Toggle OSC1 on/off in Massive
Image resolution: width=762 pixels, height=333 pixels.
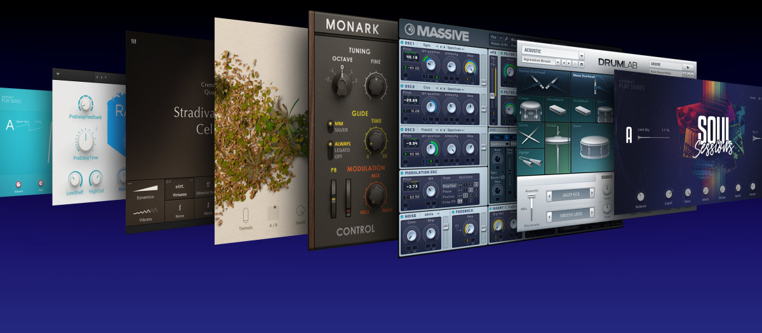[x=403, y=42]
